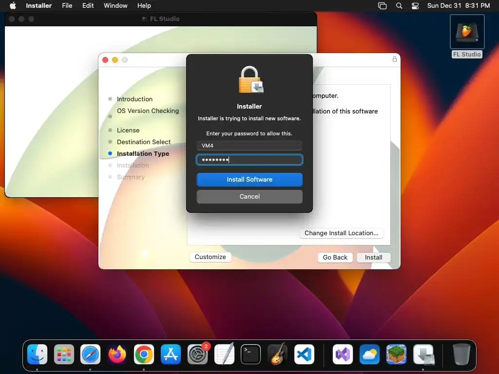Cancel the password prompt
Viewport: 499px width, 374px height.
point(249,197)
